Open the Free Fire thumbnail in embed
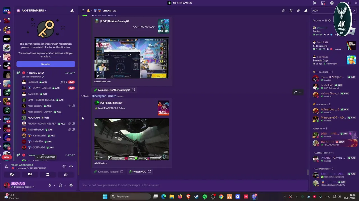359x201 pixels. [164, 26]
